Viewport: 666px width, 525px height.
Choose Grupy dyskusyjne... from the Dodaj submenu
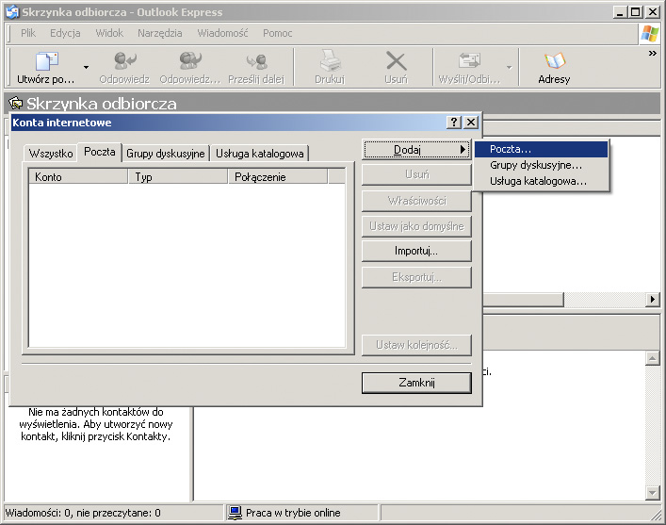click(x=541, y=165)
